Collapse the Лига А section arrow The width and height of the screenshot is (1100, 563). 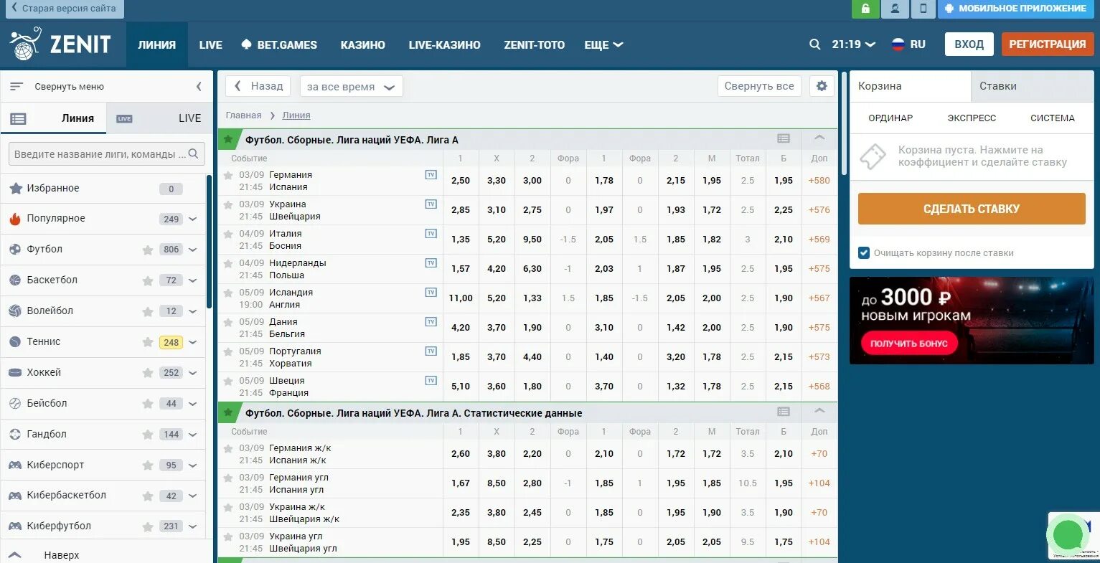(819, 138)
